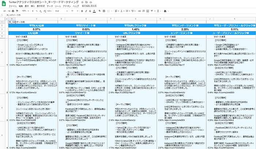Open the zoom 100% dropdown
The width and height of the screenshot is (256, 149).
[25, 11]
